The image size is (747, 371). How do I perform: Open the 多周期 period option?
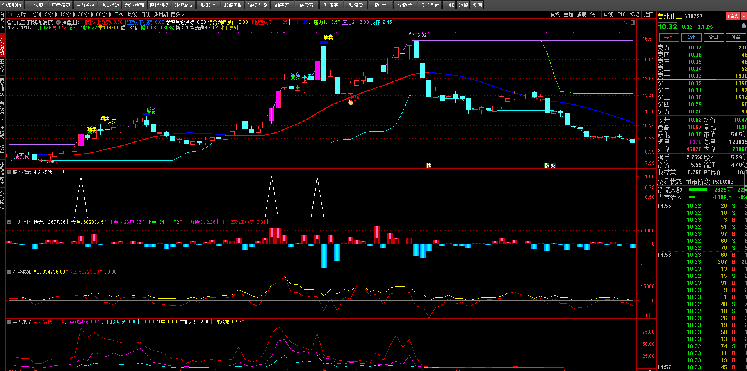pos(160,14)
